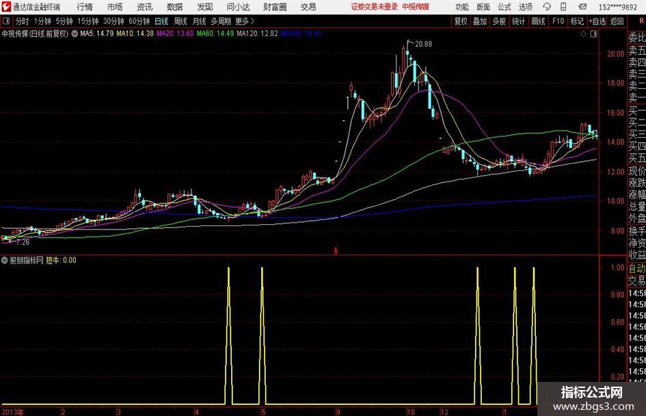
Task: Select the 周线 weekly chart tab
Action: (x=180, y=21)
